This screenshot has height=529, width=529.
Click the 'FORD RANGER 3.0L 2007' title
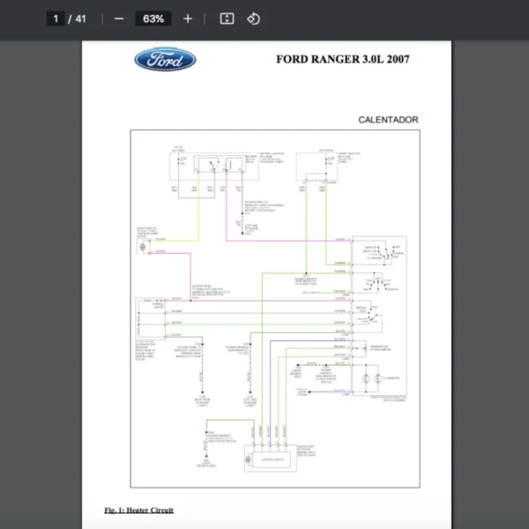[x=342, y=60]
